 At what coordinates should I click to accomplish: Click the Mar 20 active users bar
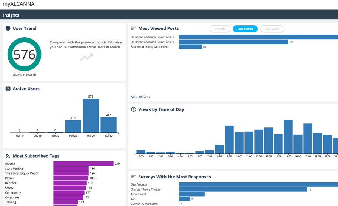91,116
